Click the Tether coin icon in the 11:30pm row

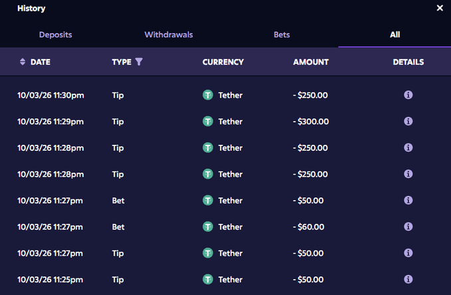coord(208,95)
